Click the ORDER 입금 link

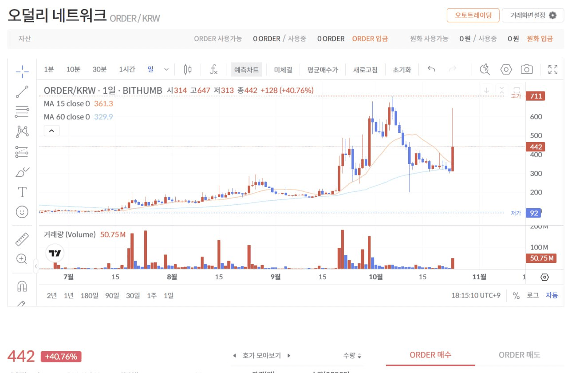[x=370, y=39]
